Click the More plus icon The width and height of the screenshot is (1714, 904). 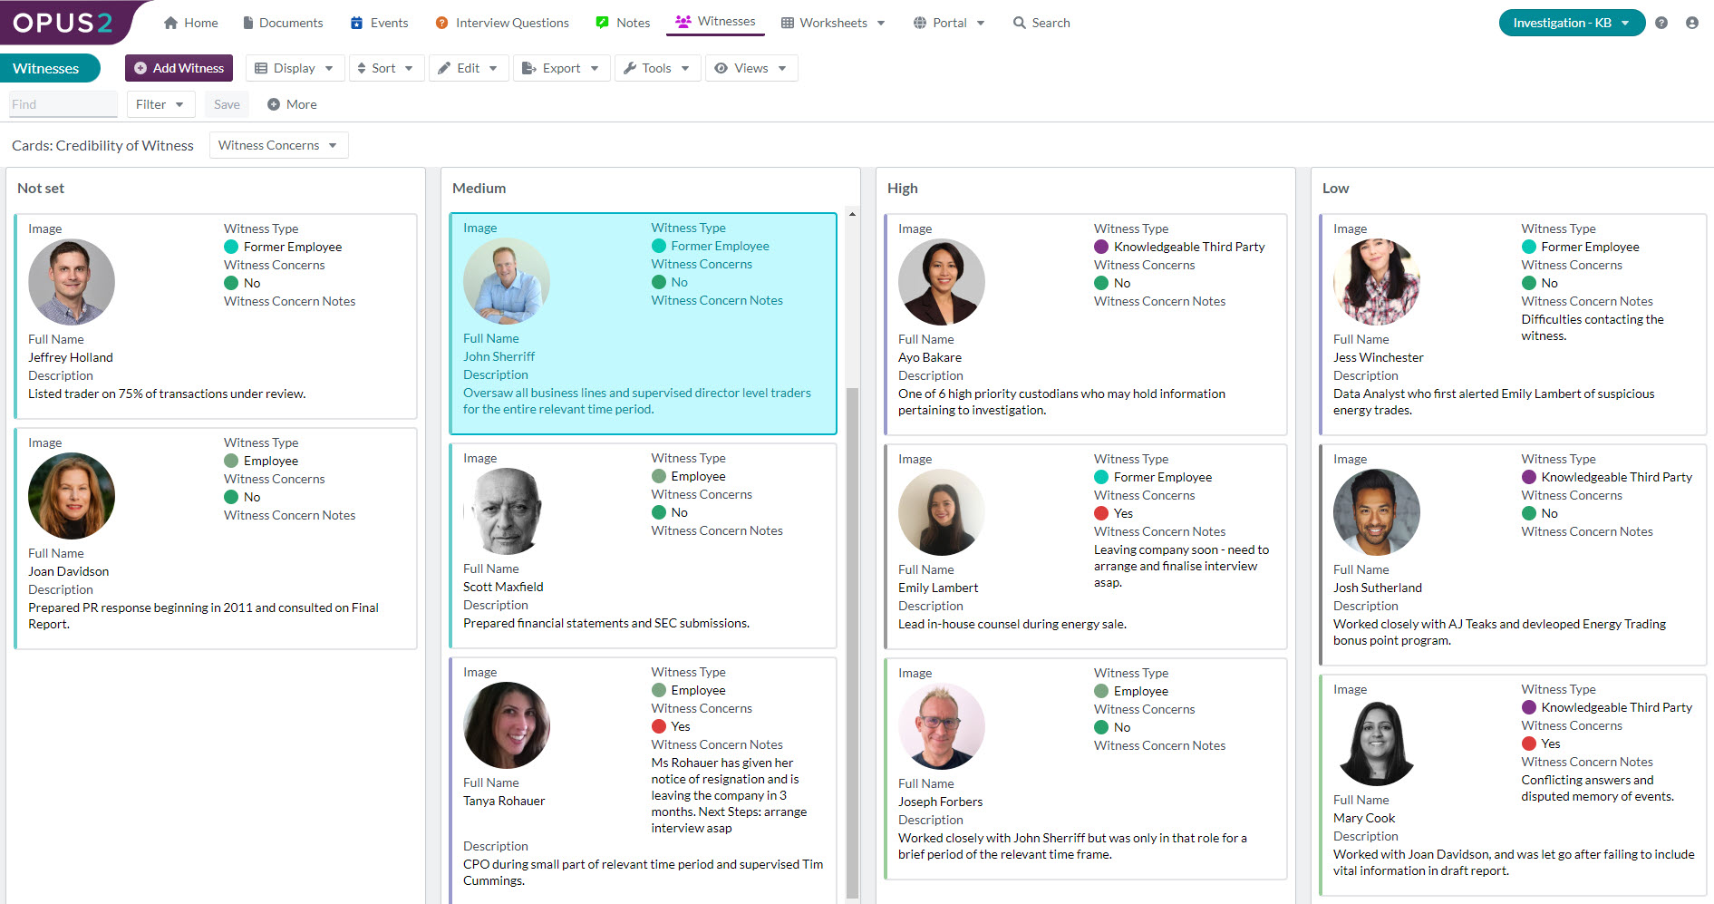pos(274,104)
